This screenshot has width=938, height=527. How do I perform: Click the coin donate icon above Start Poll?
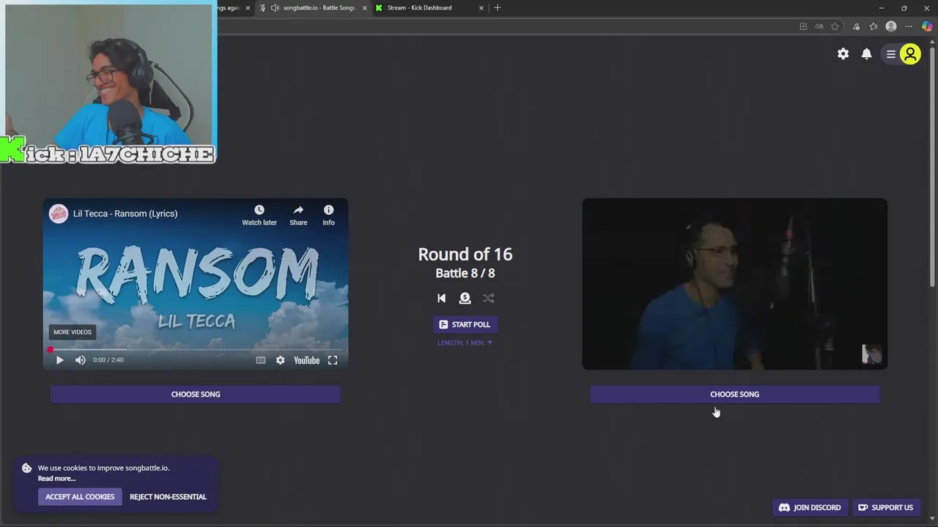465,298
